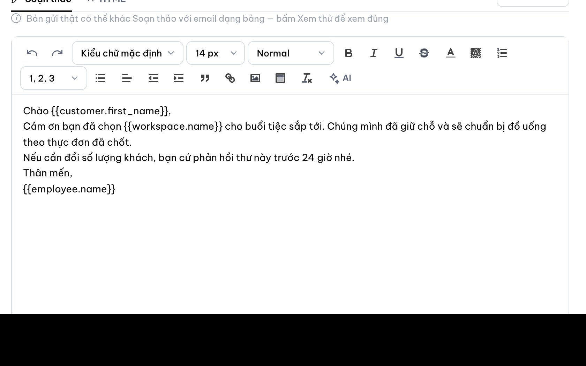Toggle underline formatting
The height and width of the screenshot is (366, 586).
pyautogui.click(x=399, y=53)
